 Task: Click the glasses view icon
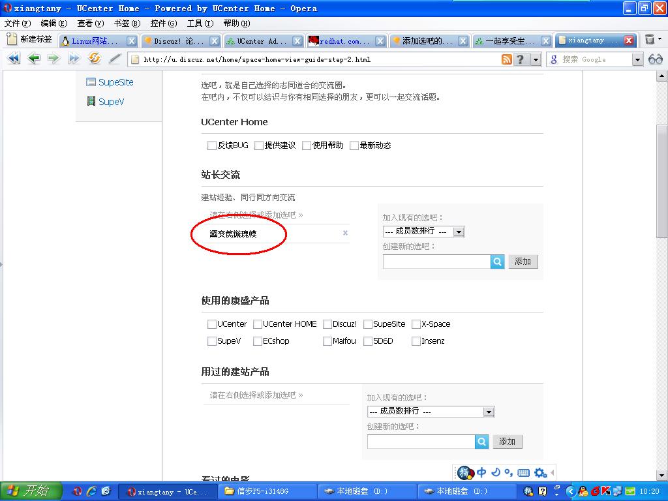[x=655, y=59]
